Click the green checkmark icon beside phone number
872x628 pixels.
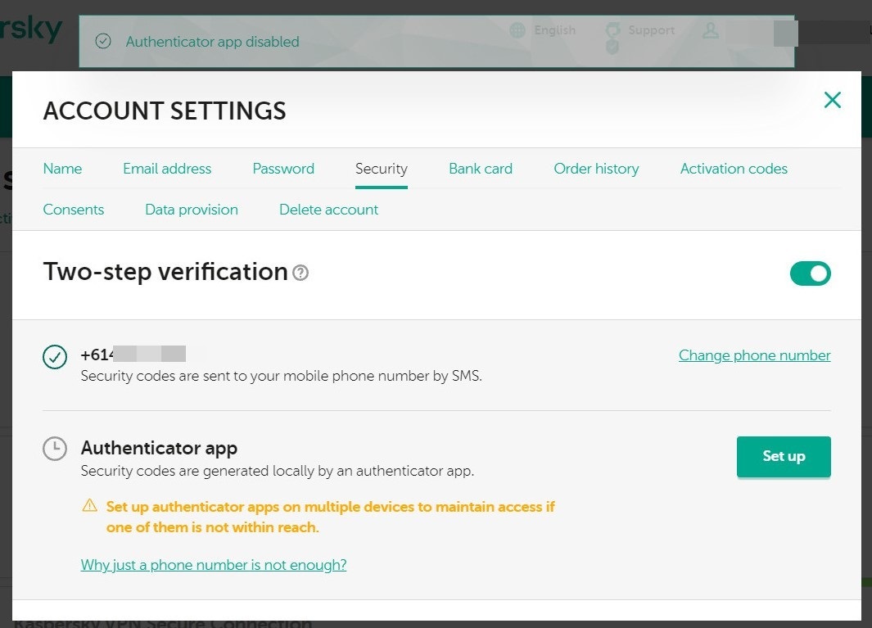(x=55, y=357)
